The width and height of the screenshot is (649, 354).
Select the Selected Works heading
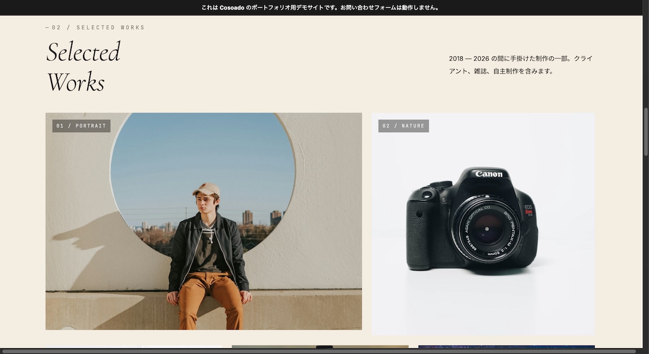click(84, 67)
